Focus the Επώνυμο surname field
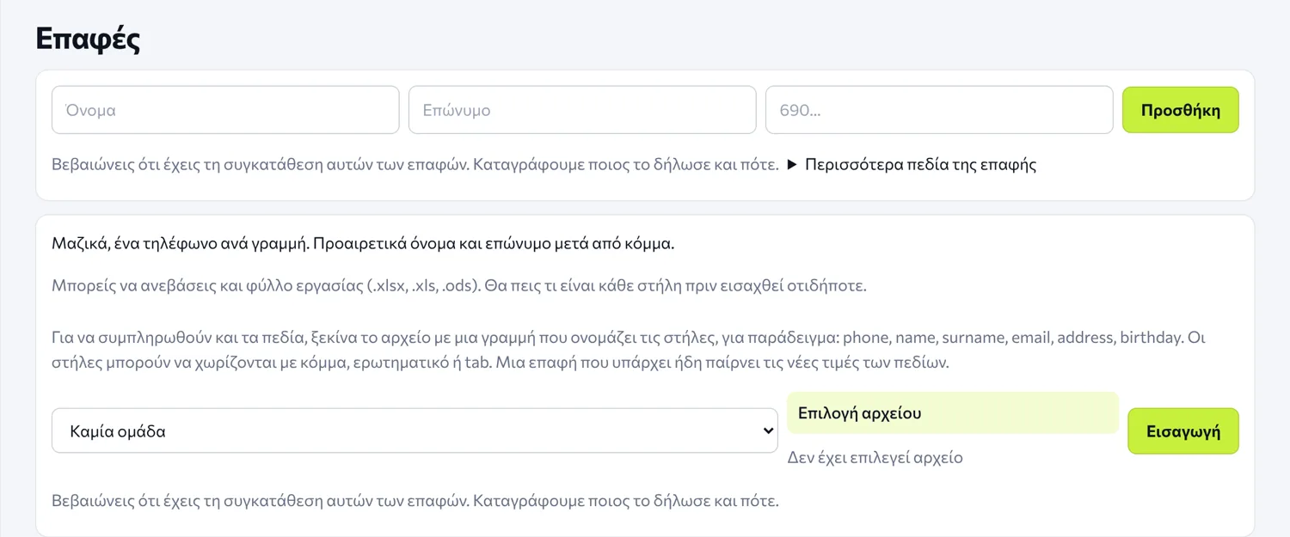 582,110
